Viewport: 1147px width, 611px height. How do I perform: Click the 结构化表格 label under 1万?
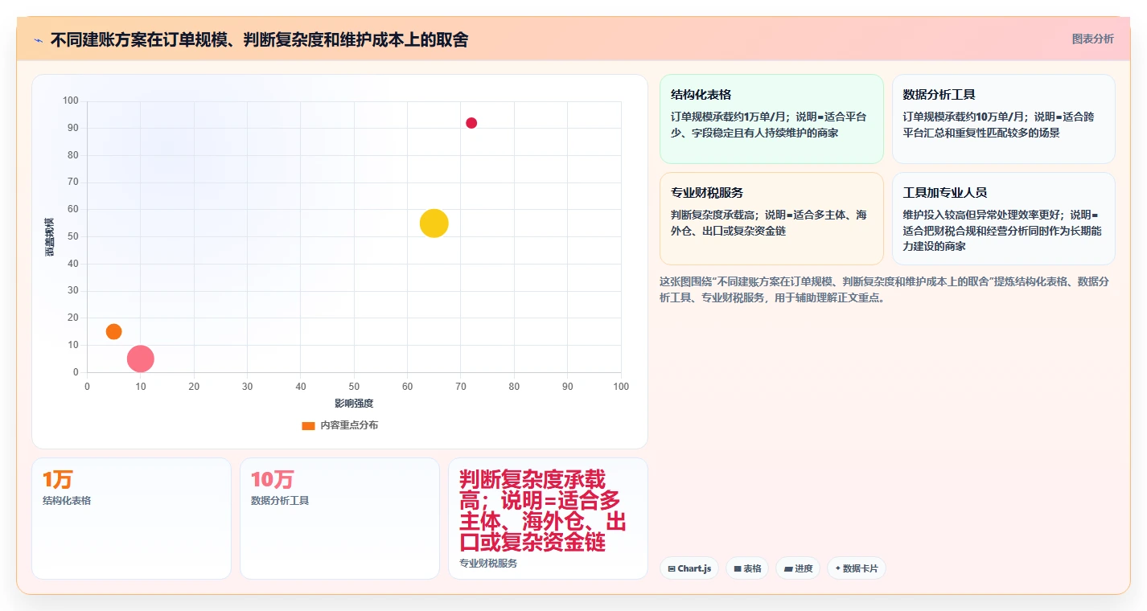coord(67,501)
